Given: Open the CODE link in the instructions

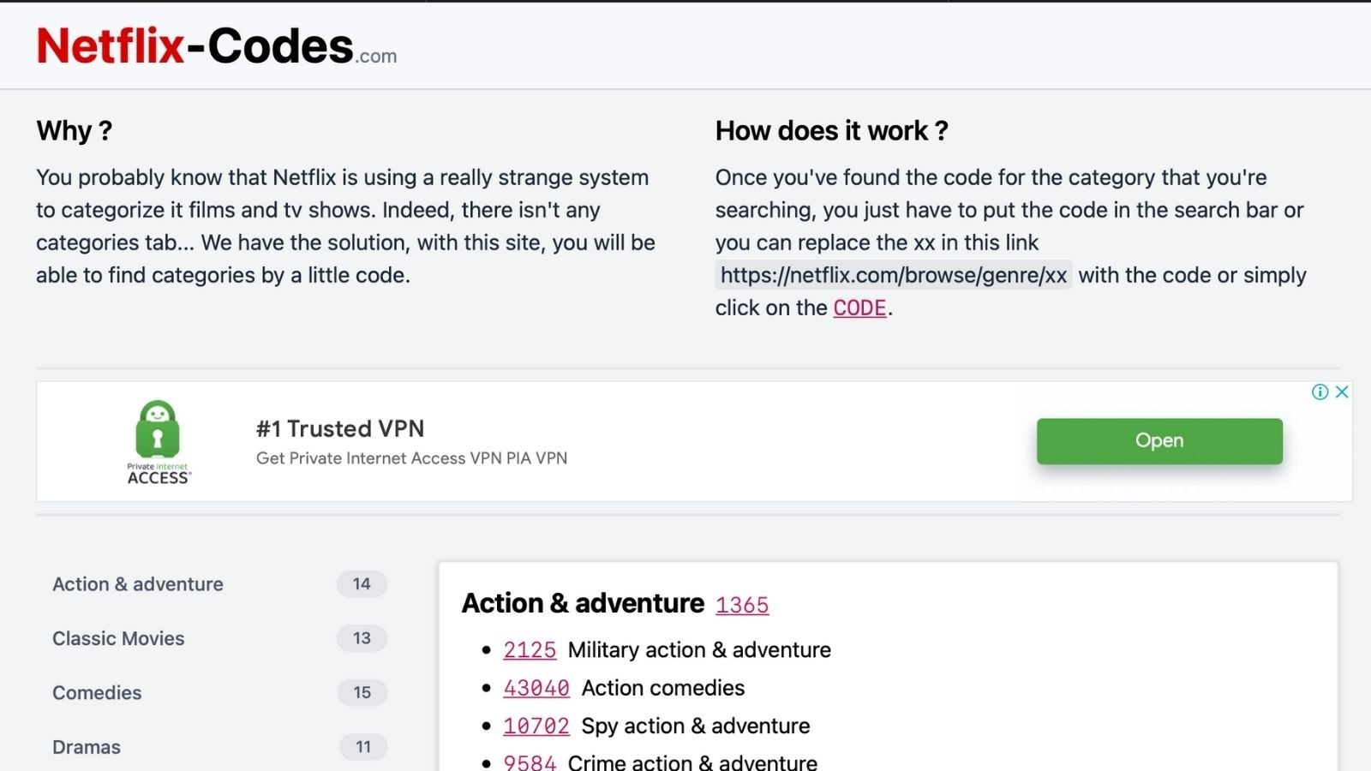Looking at the screenshot, I should (x=859, y=308).
